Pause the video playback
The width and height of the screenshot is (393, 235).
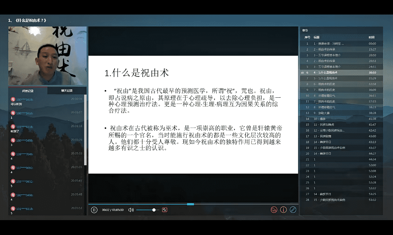pos(94,210)
